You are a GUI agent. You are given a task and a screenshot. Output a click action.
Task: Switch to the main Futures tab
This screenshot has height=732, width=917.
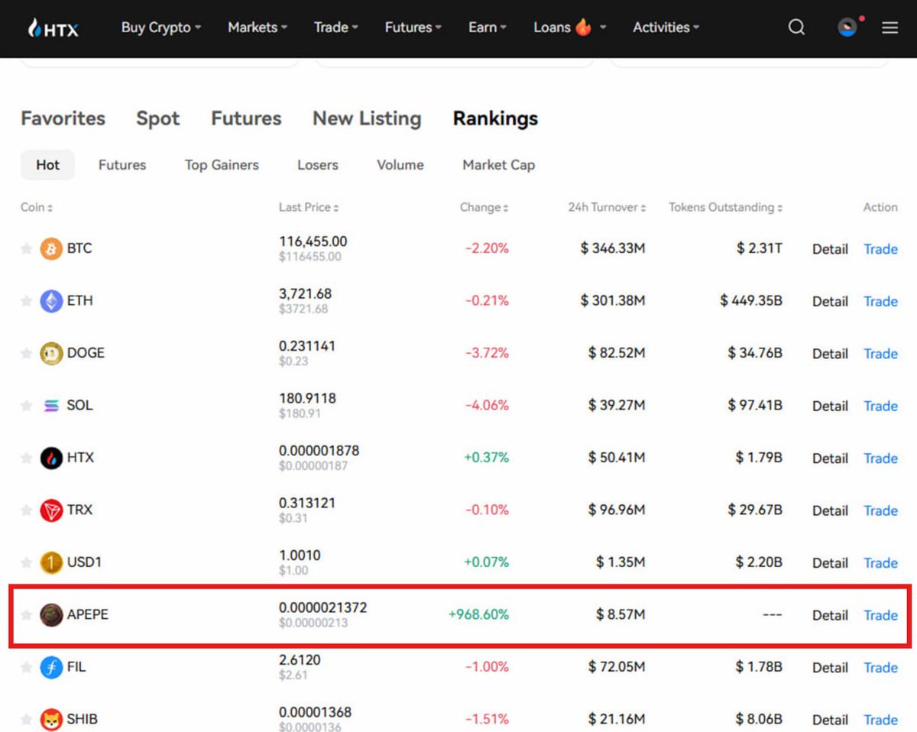246,118
